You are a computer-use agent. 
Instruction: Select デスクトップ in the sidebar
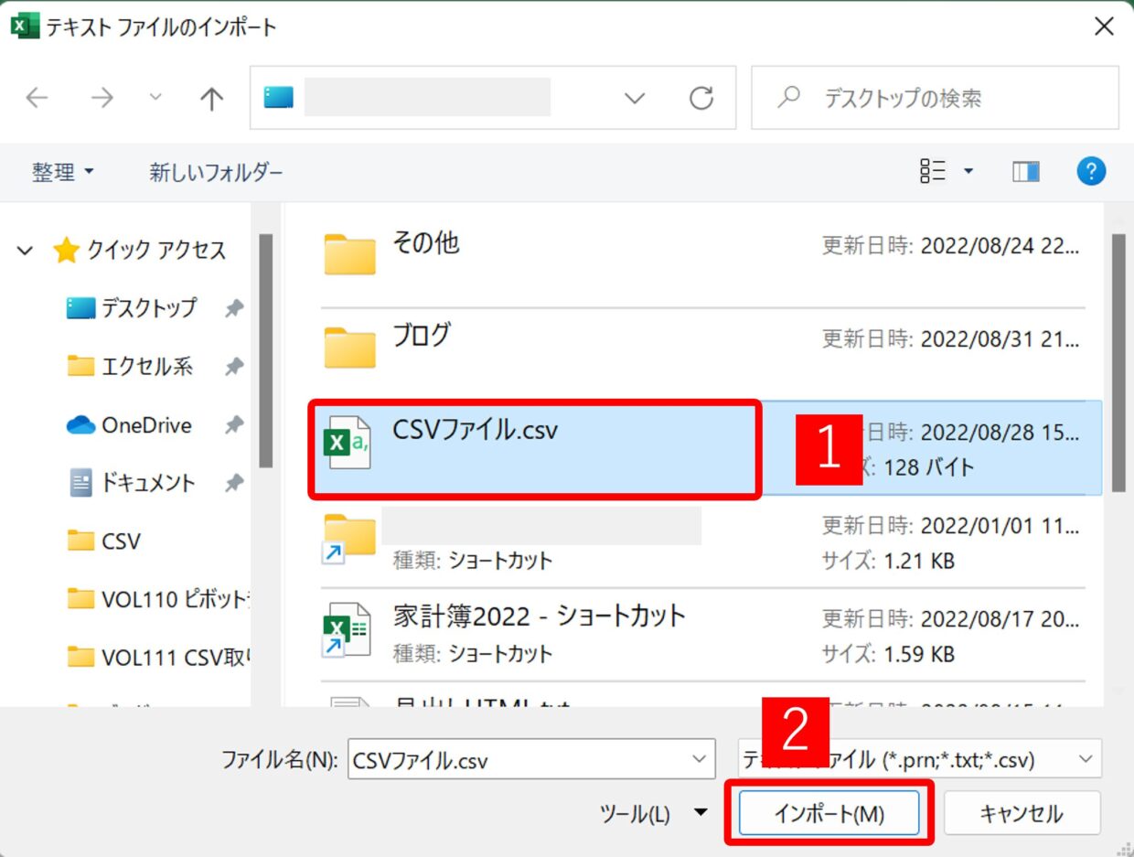tap(149, 308)
